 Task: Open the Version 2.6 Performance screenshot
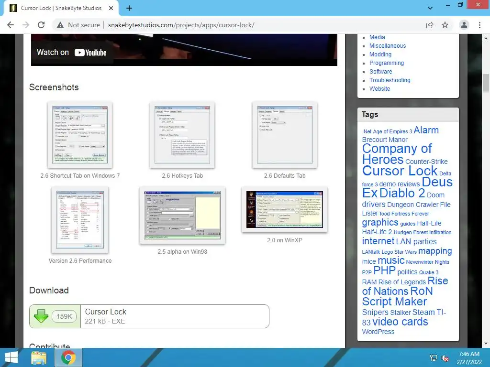[80, 220]
